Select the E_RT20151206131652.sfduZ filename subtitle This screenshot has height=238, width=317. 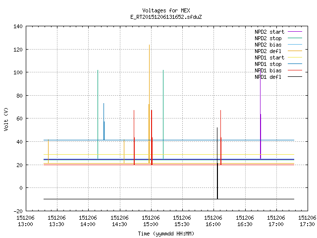(166, 17)
